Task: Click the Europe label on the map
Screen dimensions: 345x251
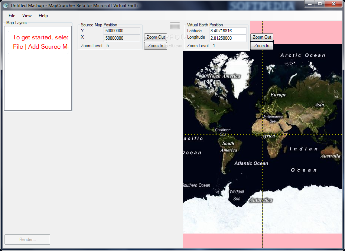Action: 278,95
